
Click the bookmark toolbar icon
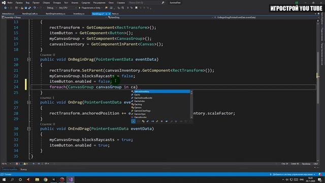(136, 8)
